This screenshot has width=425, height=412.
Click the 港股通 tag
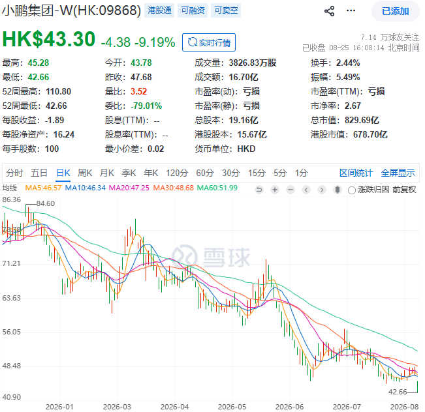(159, 10)
